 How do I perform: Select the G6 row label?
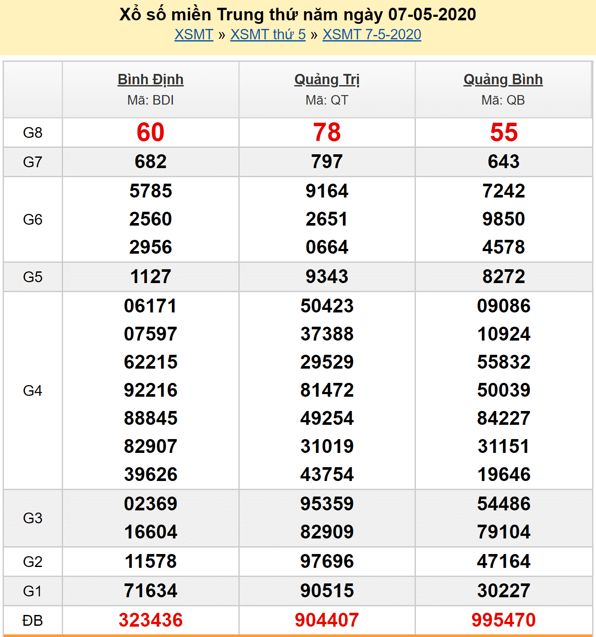tap(33, 220)
